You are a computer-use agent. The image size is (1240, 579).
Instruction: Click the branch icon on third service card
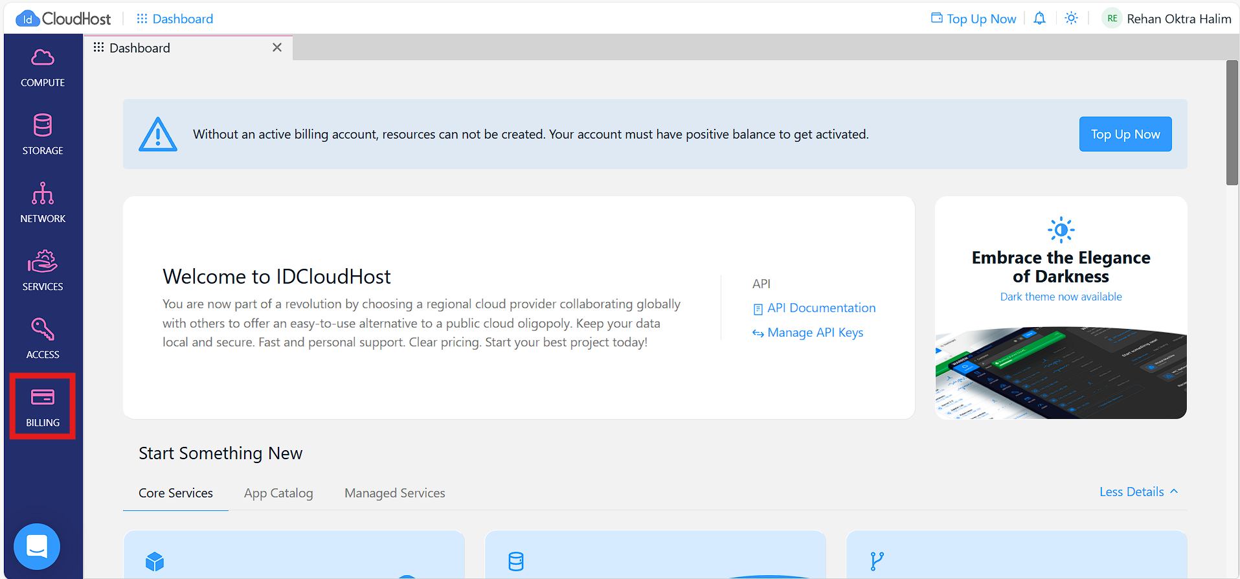pyautogui.click(x=877, y=561)
